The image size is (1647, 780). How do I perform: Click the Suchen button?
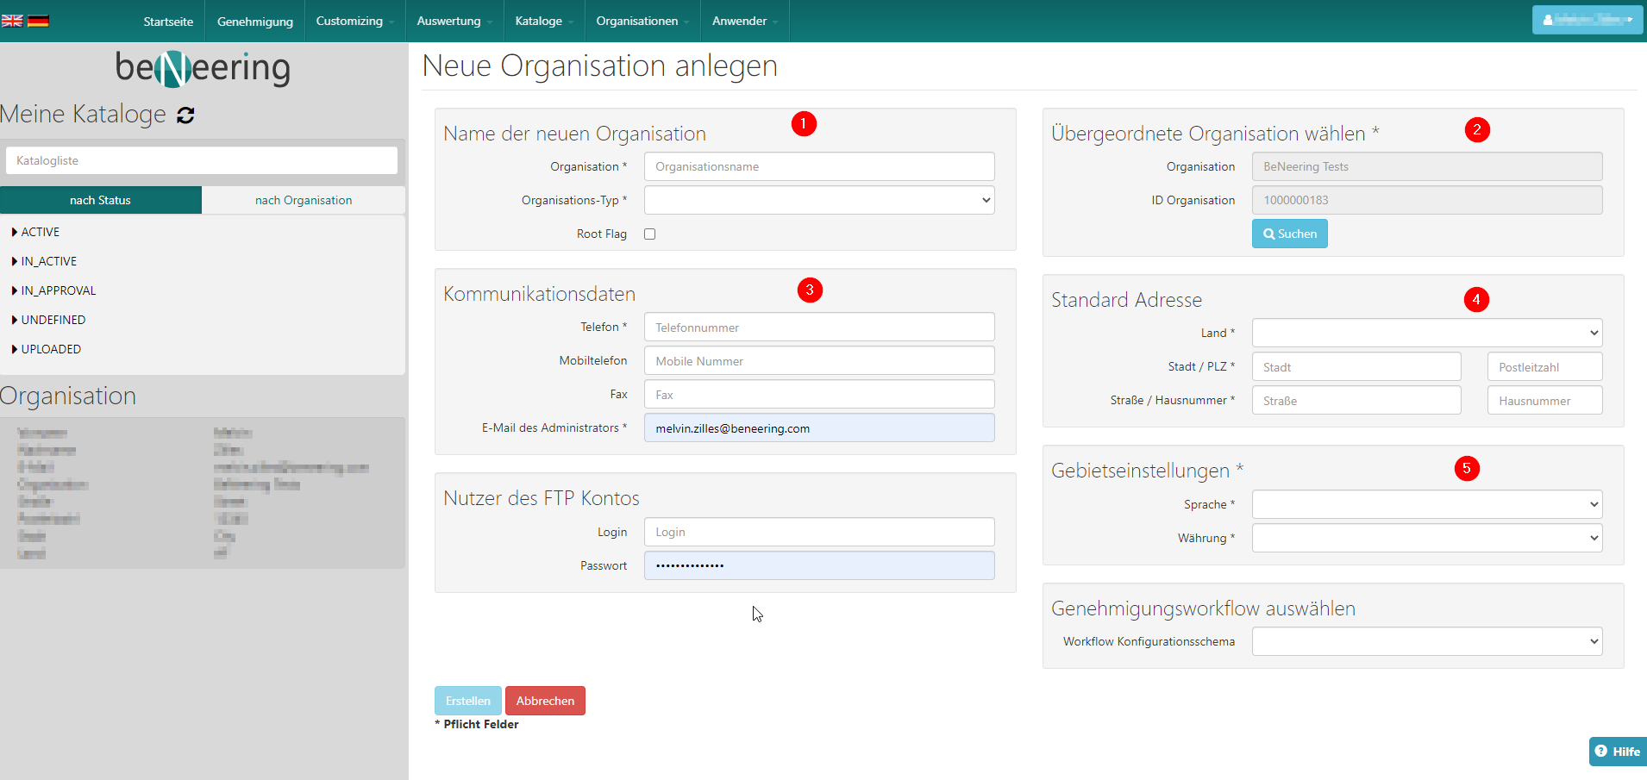click(x=1289, y=234)
